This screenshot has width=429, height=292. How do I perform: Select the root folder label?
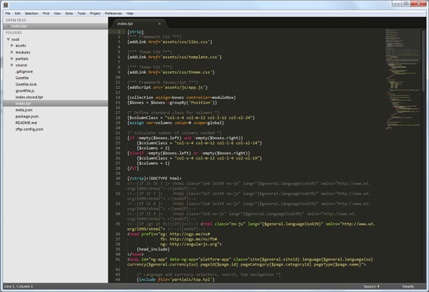click(15, 40)
